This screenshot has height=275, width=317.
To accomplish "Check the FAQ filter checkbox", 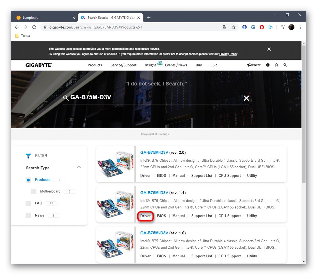I will (x=28, y=203).
